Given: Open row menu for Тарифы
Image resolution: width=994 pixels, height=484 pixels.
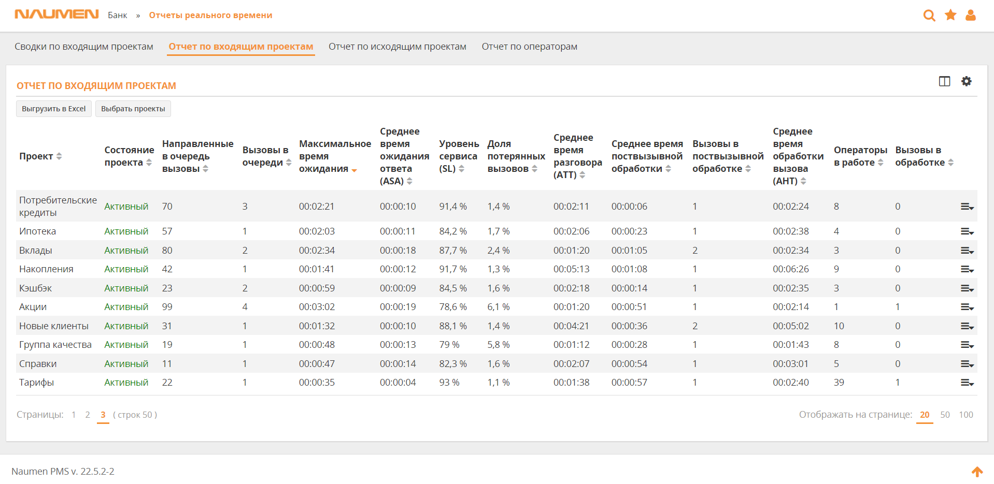Looking at the screenshot, I should (967, 383).
